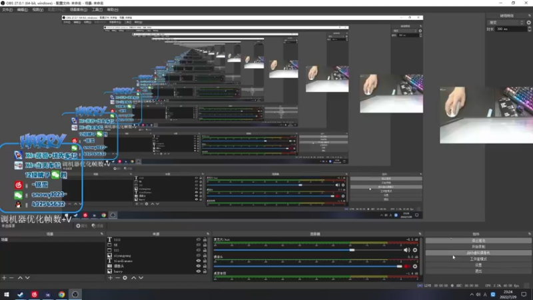Screen dimensions: 533x300
Task: Add a new source with plus icon
Action: click(x=110, y=278)
